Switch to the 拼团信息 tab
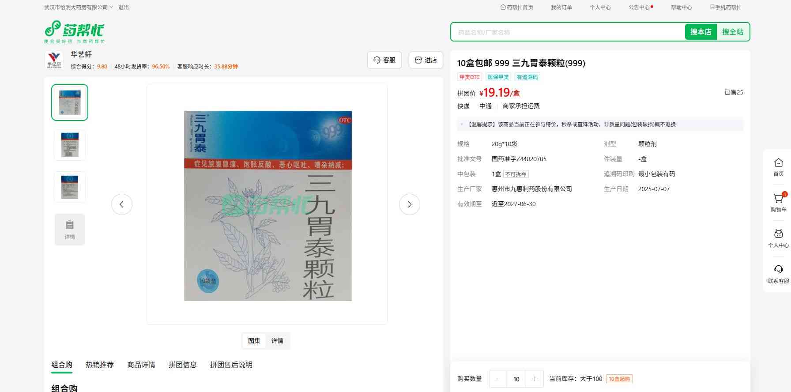Image resolution: width=791 pixels, height=392 pixels. pos(183,365)
